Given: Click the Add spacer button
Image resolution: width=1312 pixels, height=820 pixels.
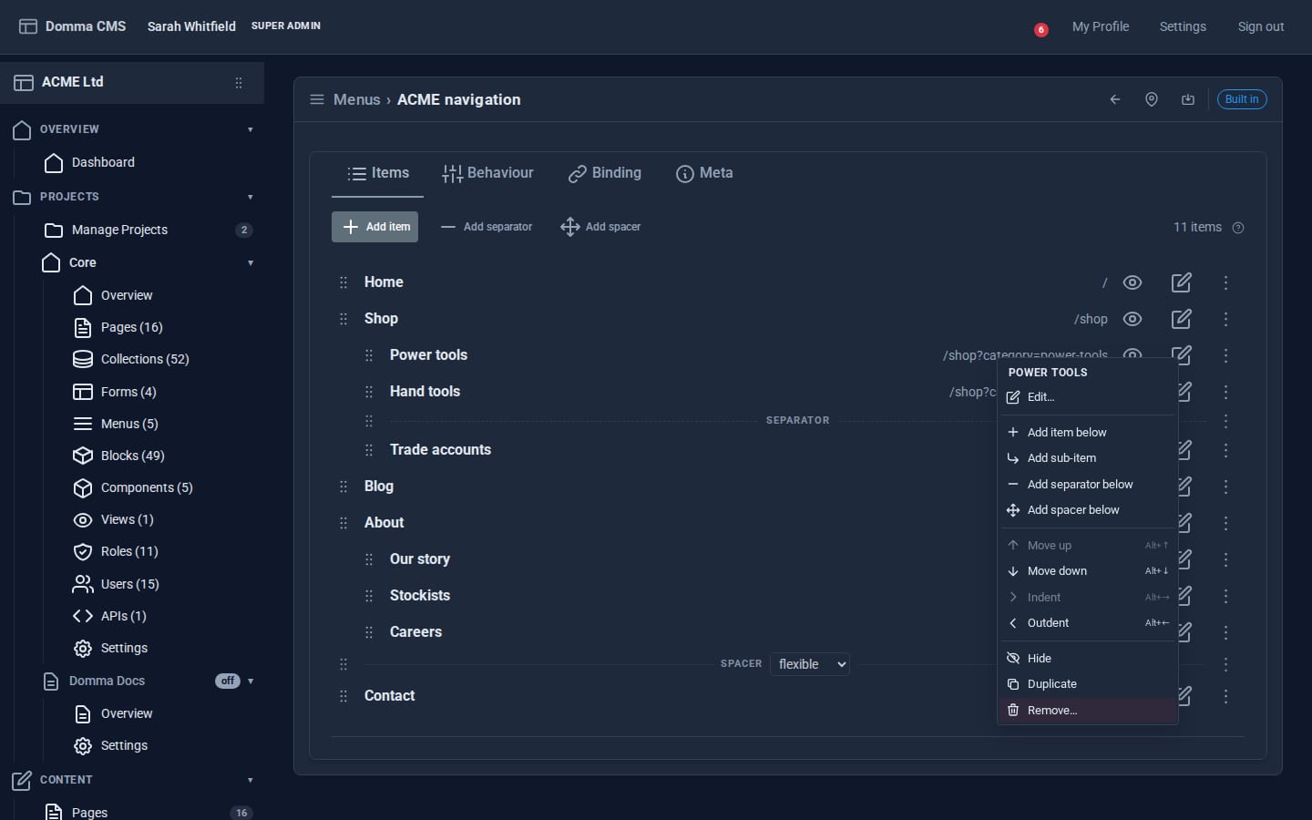Looking at the screenshot, I should coord(600,227).
